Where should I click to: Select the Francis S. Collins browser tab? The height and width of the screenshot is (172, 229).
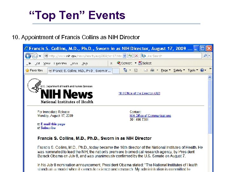pos(80,71)
